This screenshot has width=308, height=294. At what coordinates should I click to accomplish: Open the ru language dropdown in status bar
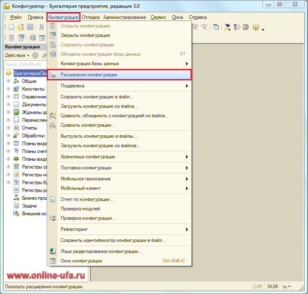pyautogui.click(x=287, y=287)
